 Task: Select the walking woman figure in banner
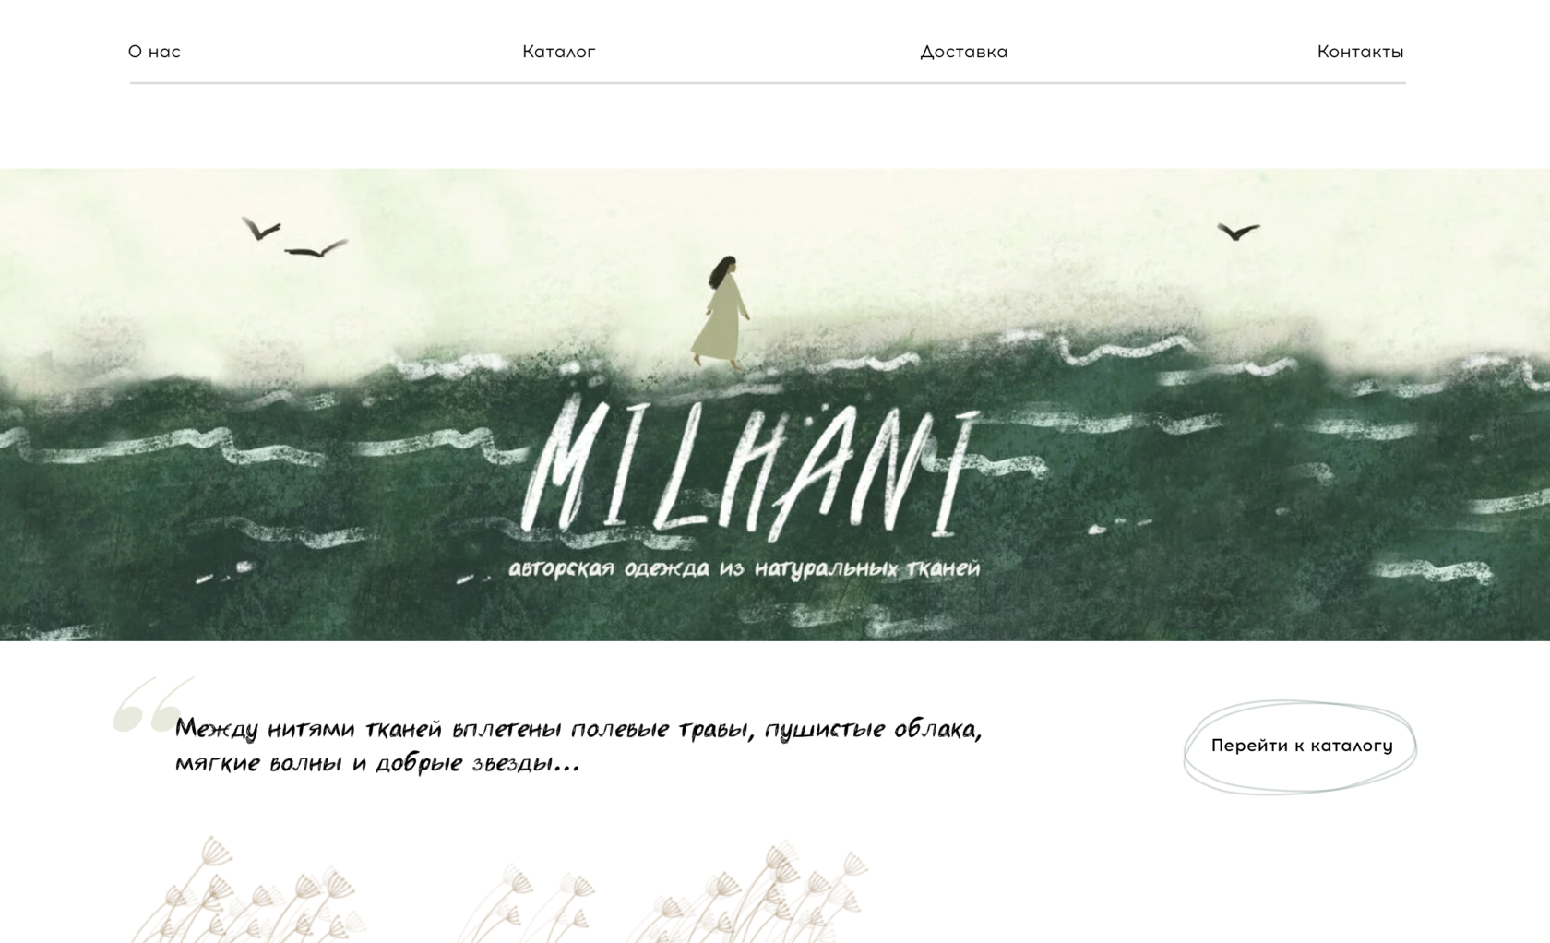(721, 313)
